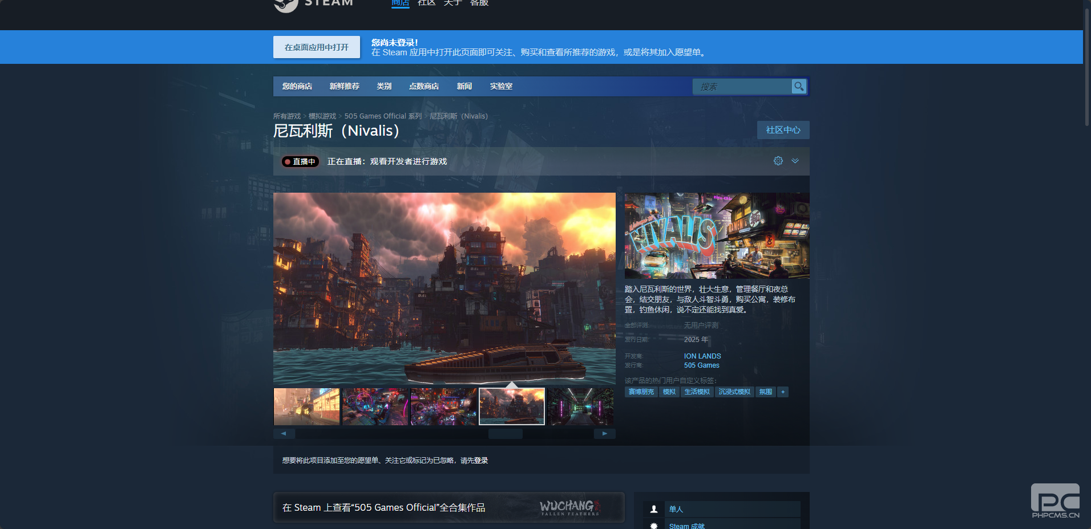Open 关于 in top header
The width and height of the screenshot is (1091, 529).
point(453,3)
